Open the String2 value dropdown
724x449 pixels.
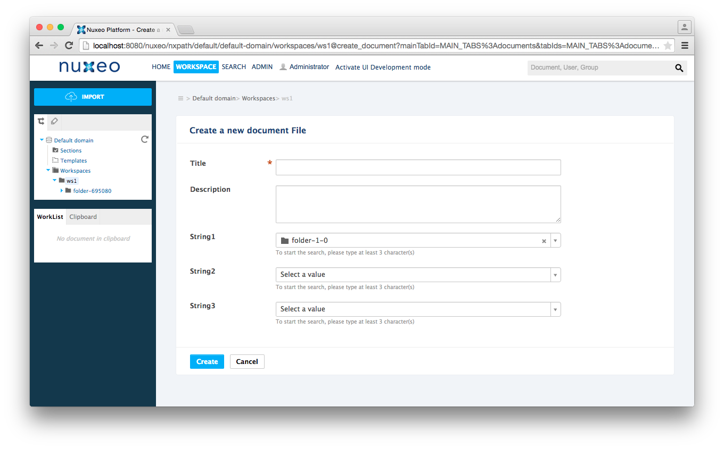point(555,274)
